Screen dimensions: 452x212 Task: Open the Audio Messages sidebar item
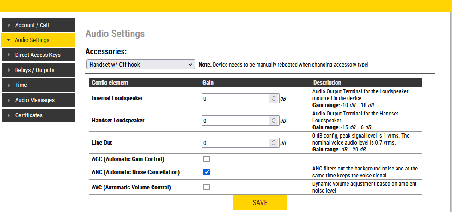[35, 100]
